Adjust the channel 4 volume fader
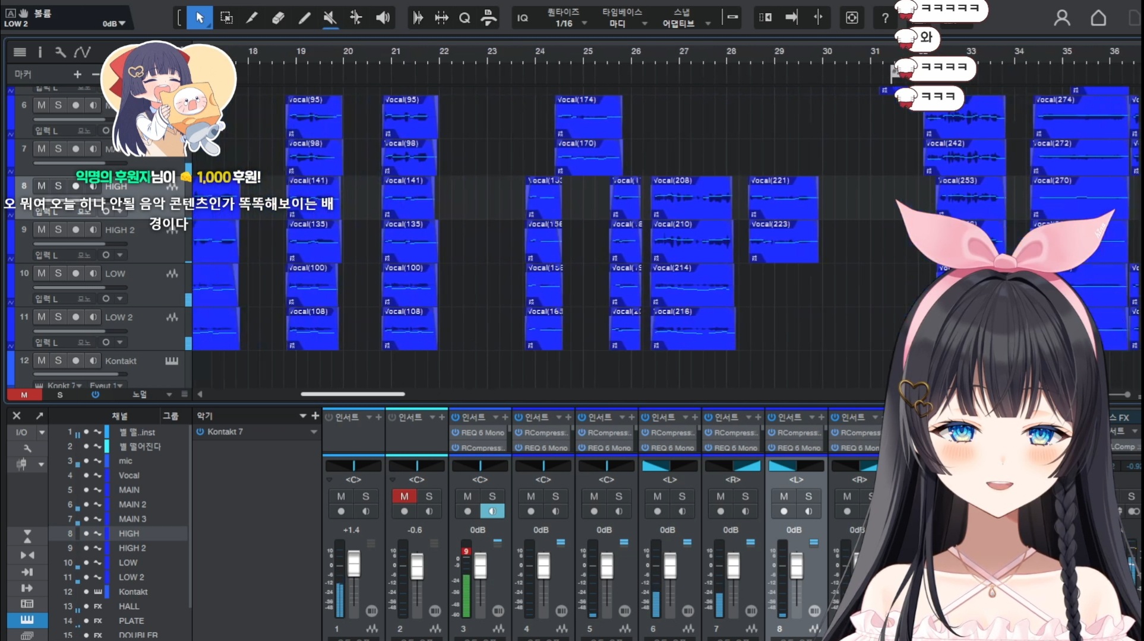The height and width of the screenshot is (641, 1144). tap(543, 564)
